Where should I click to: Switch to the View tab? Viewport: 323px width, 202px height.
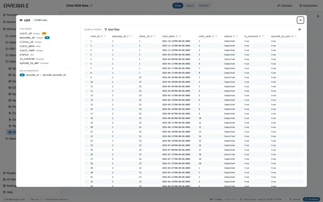tap(178, 5)
